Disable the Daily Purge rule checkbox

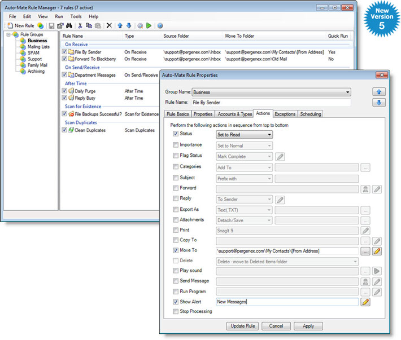pyautogui.click(x=65, y=91)
